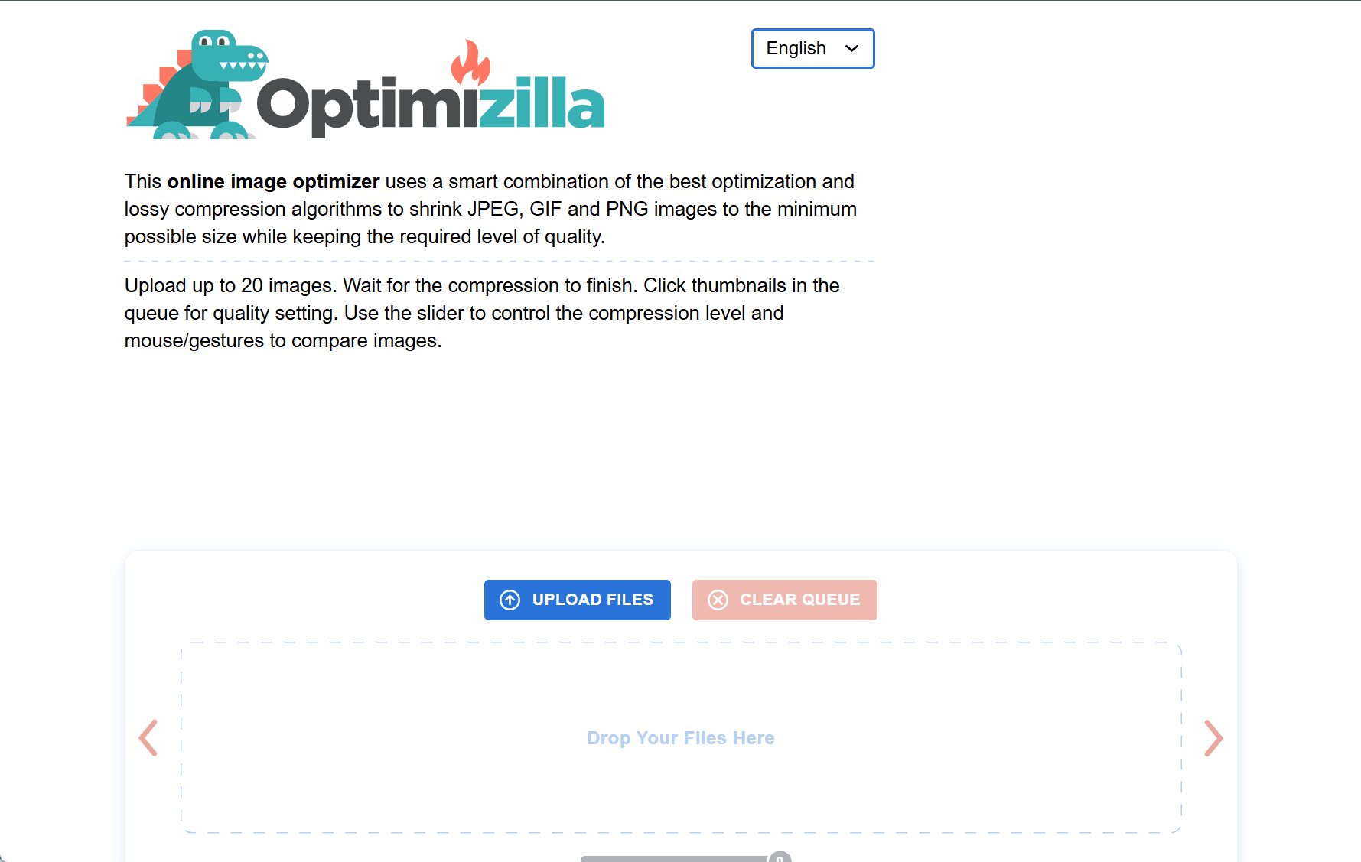Viewport: 1361px width, 862px height.
Task: Click inside the Drop Your Files Here area
Action: (681, 738)
